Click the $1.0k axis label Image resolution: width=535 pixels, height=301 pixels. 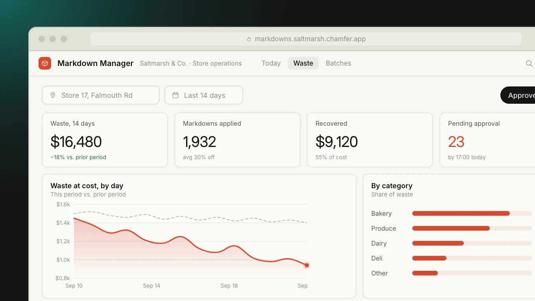(x=63, y=260)
